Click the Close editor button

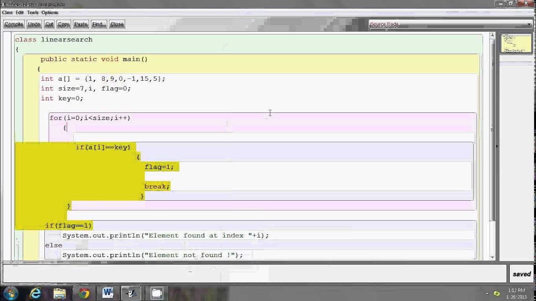[x=117, y=24]
